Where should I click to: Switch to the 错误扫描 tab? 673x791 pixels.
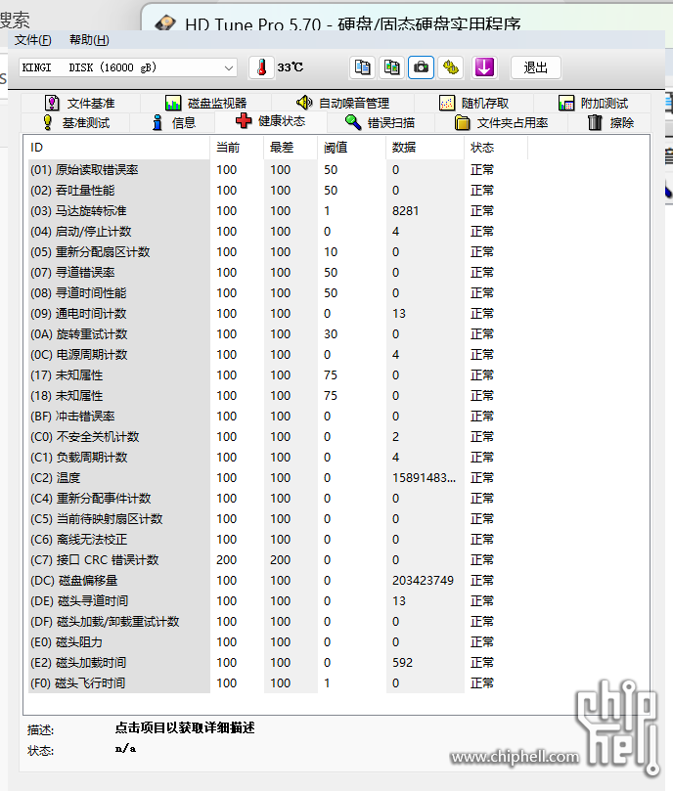tap(380, 122)
